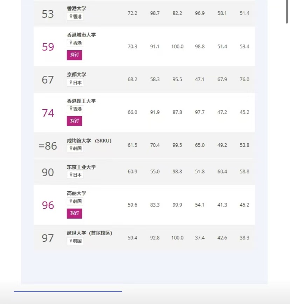The width and height of the screenshot is (290, 304).
Task: Select rank number 59 for 香港城市大学
Action: [x=48, y=47]
